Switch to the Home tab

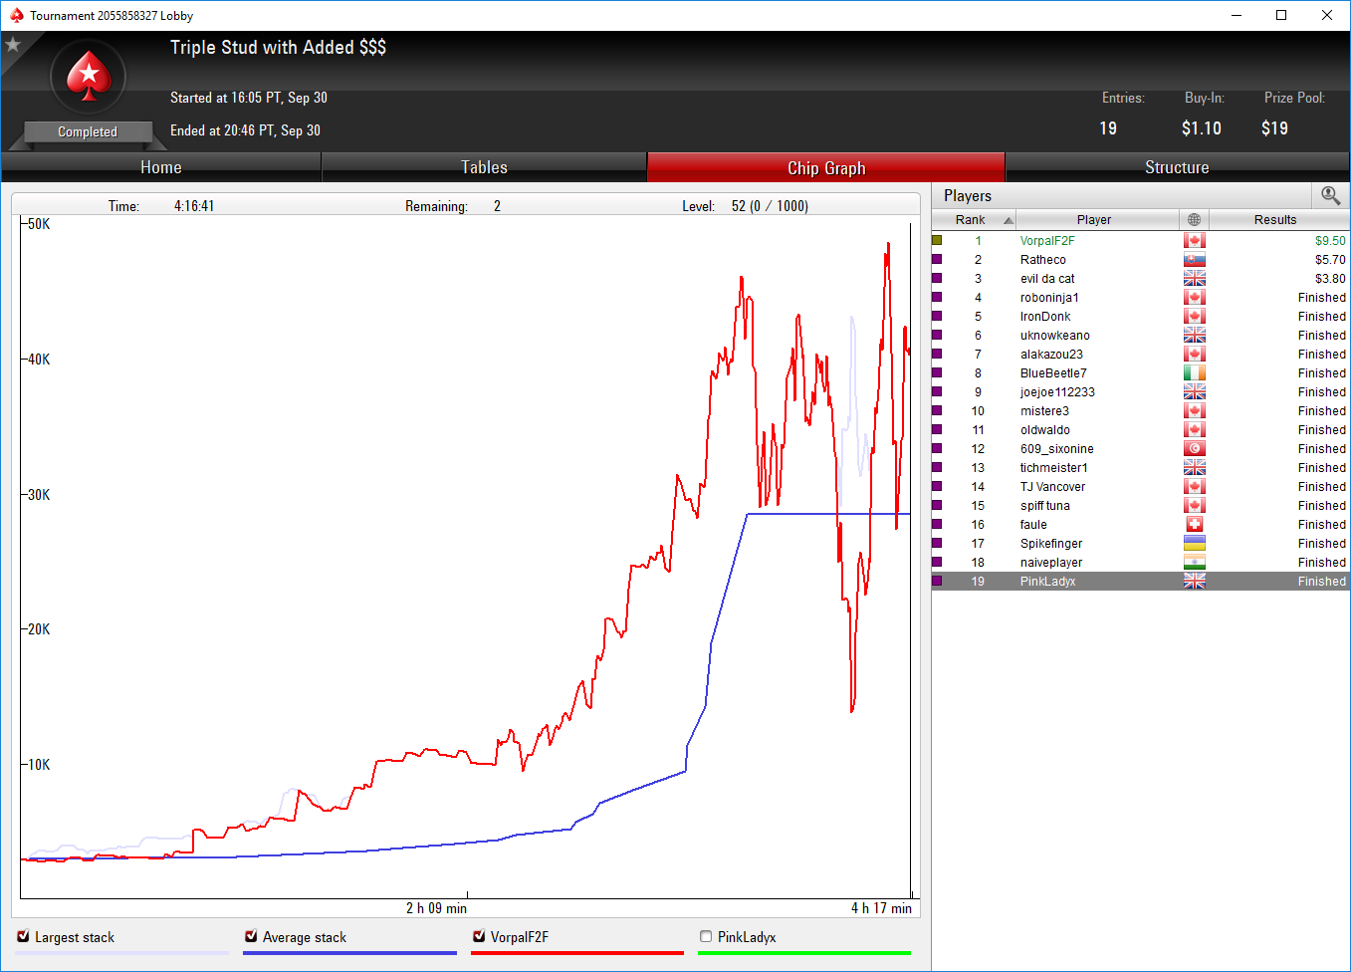pyautogui.click(x=161, y=167)
